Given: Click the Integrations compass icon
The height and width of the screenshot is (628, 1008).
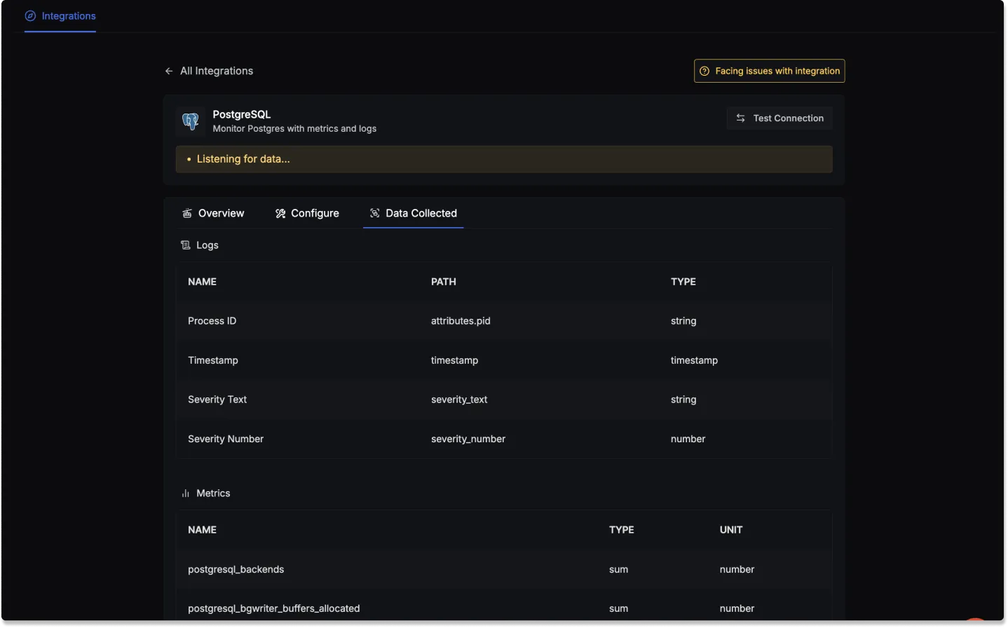Looking at the screenshot, I should [30, 16].
